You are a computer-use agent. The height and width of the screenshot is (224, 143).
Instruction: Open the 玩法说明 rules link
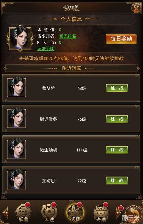pyautogui.click(x=46, y=49)
